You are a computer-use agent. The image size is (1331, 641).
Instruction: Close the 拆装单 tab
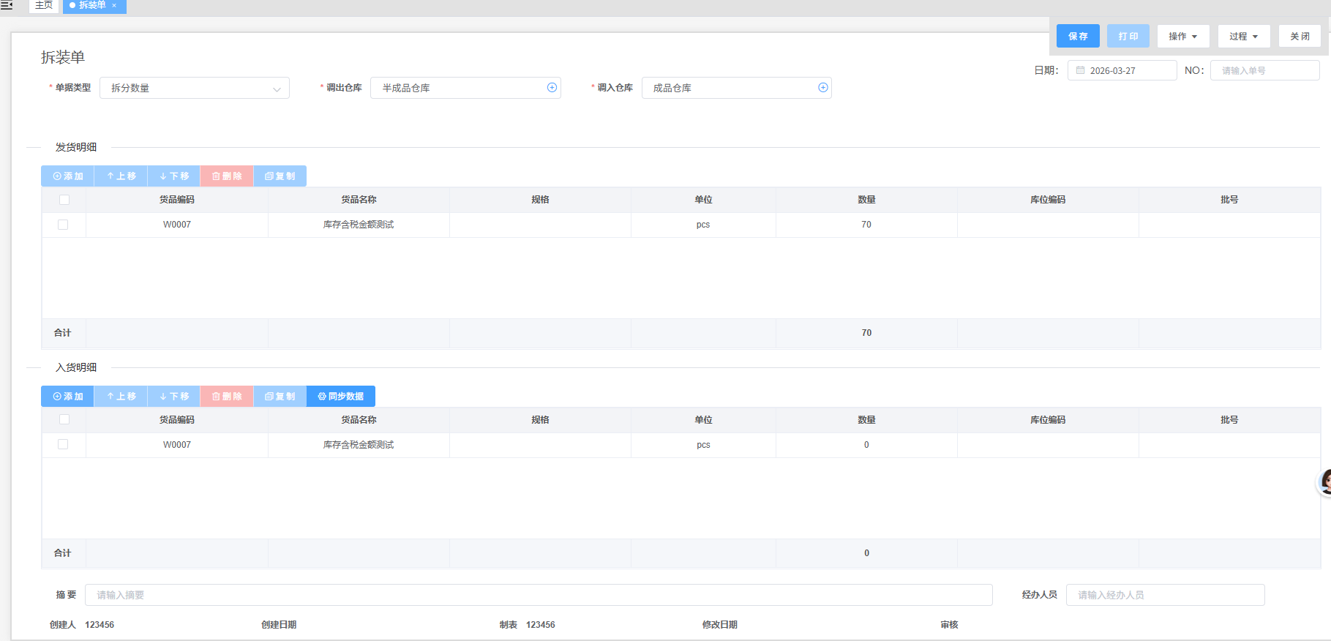pos(114,6)
